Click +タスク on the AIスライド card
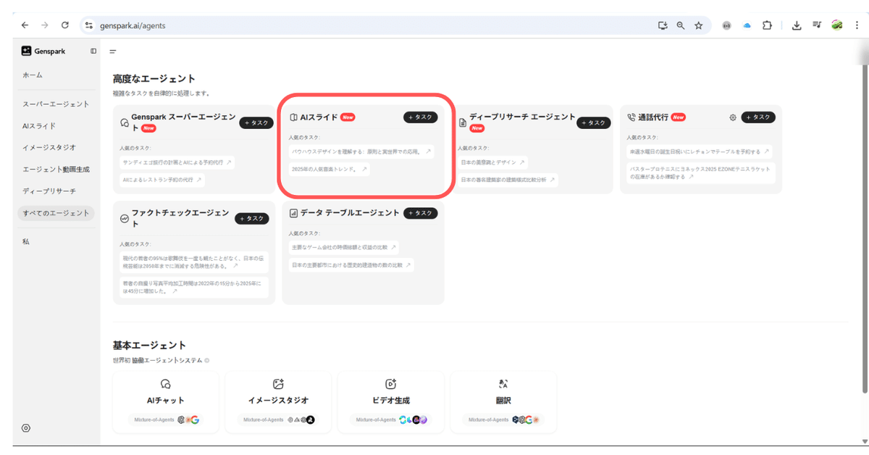Viewport: 869px width, 455px height. [420, 117]
